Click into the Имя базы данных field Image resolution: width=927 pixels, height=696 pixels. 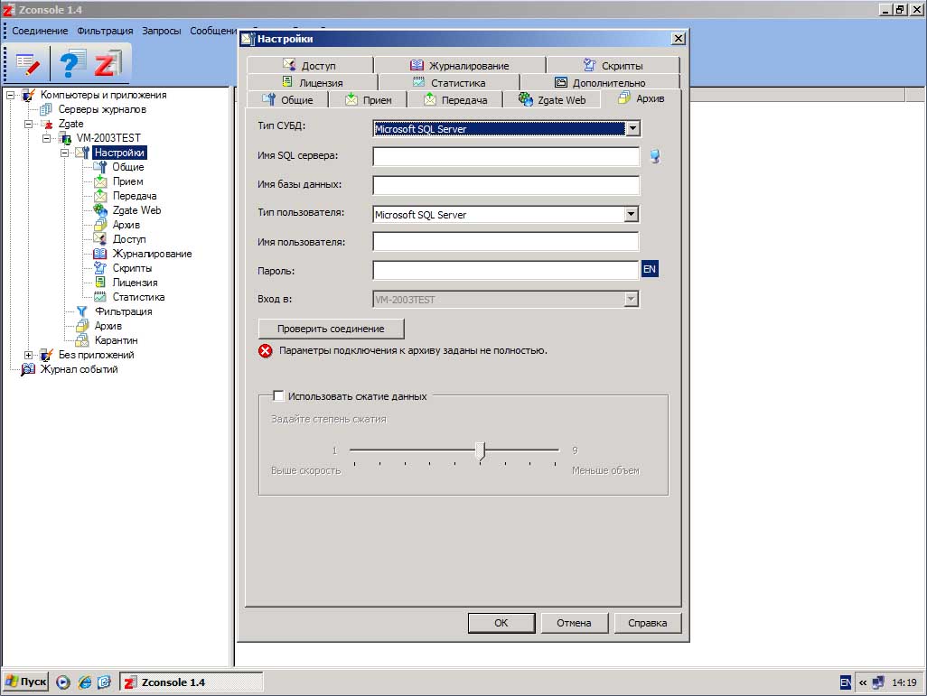click(506, 185)
